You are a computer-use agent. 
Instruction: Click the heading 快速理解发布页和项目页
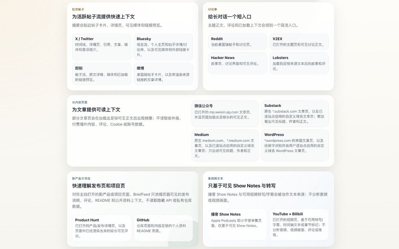(x=99, y=186)
